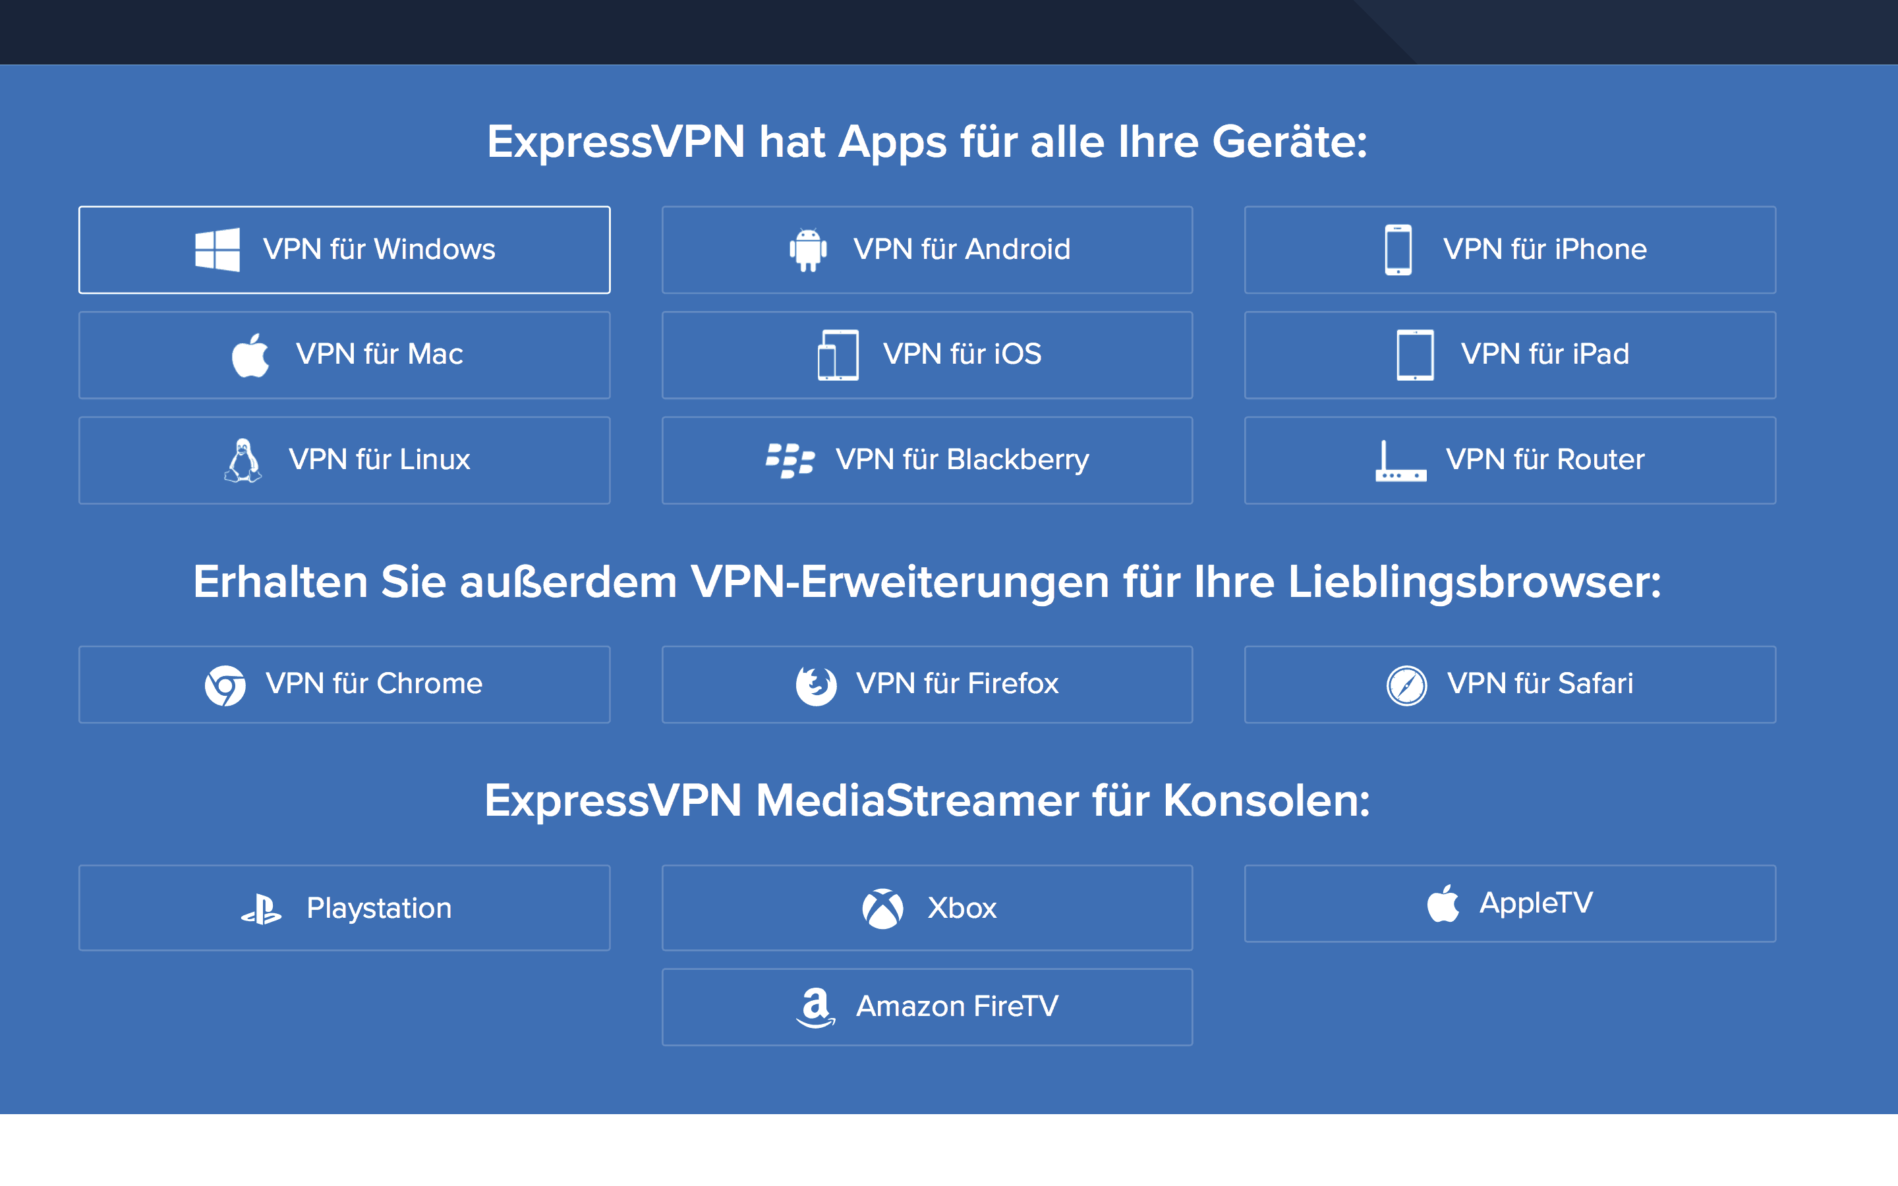1898x1186 pixels.
Task: Open VPN für iPhone
Action: (1510, 250)
